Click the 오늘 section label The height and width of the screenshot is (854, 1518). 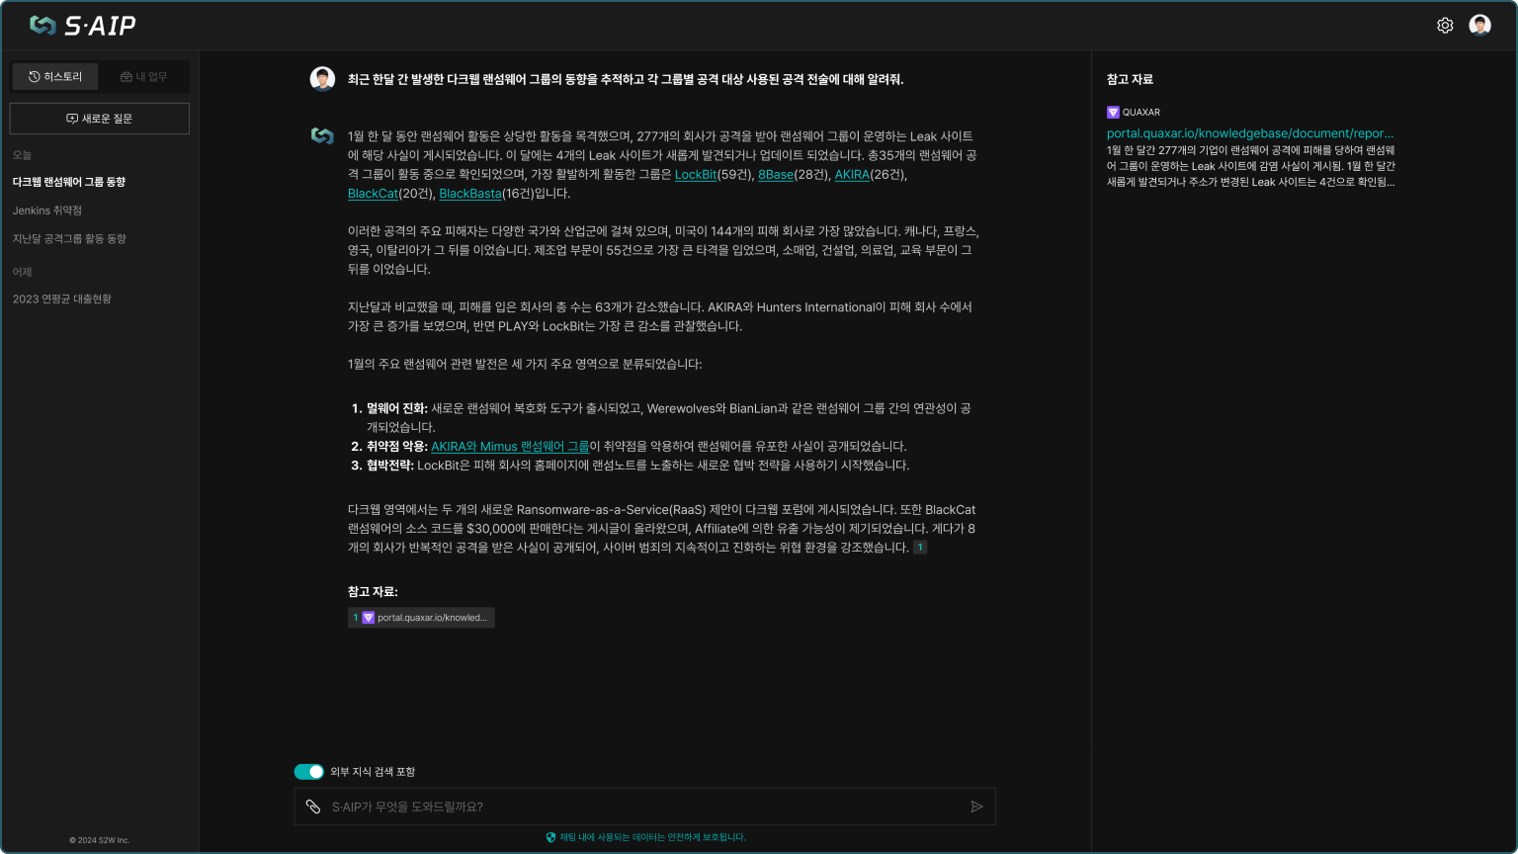coord(22,155)
